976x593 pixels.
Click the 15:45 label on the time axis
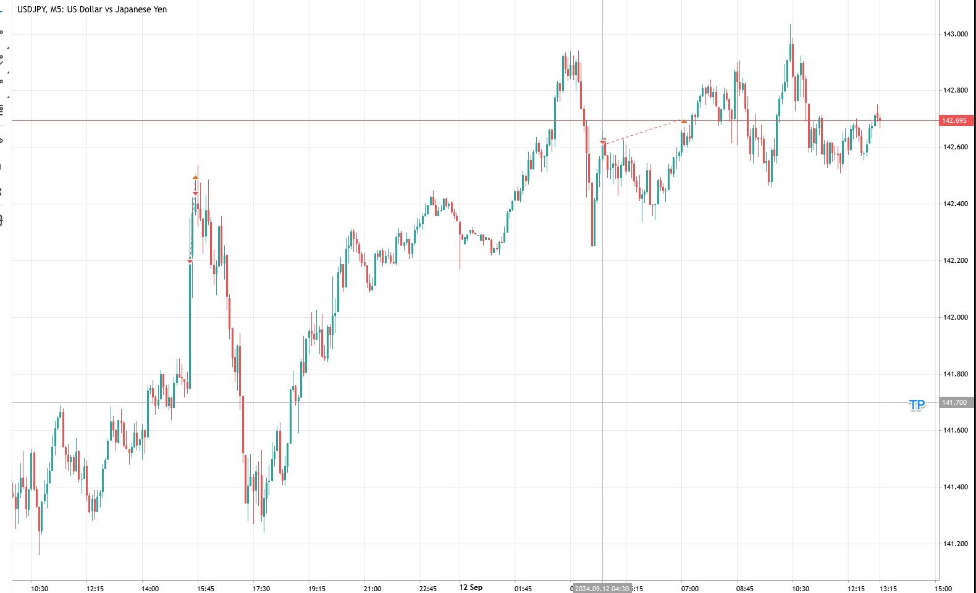tap(206, 589)
